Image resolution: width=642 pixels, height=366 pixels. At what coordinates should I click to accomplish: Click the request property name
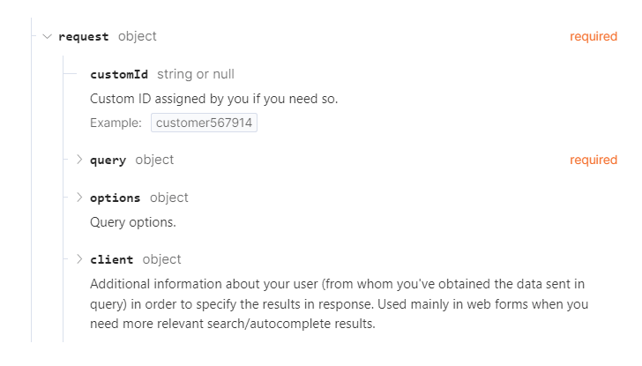[84, 37]
